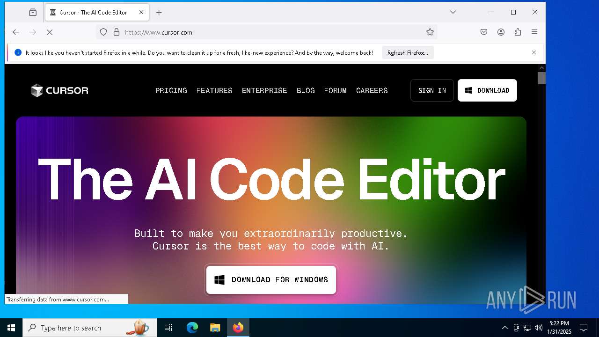Click the header Download button
Screen dimensions: 599x337
click(487, 90)
